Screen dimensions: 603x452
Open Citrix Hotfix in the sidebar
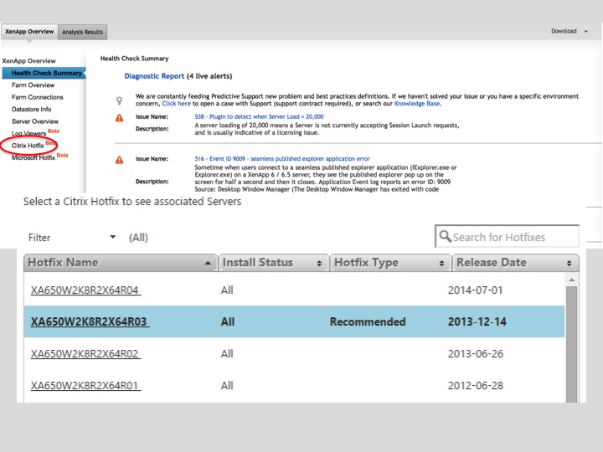[x=28, y=146]
